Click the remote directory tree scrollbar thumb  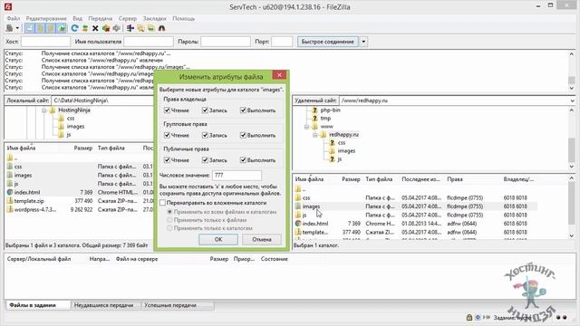[572, 149]
